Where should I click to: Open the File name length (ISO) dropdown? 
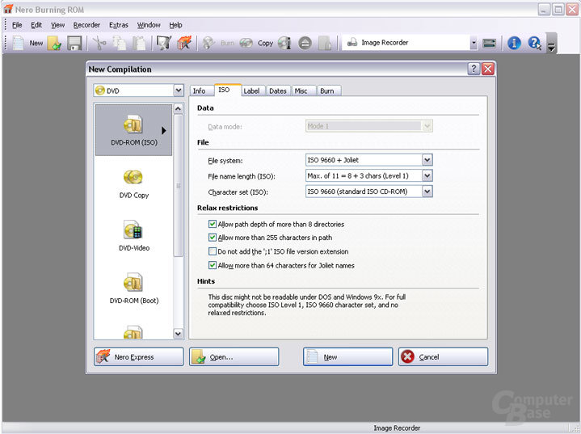(427, 175)
